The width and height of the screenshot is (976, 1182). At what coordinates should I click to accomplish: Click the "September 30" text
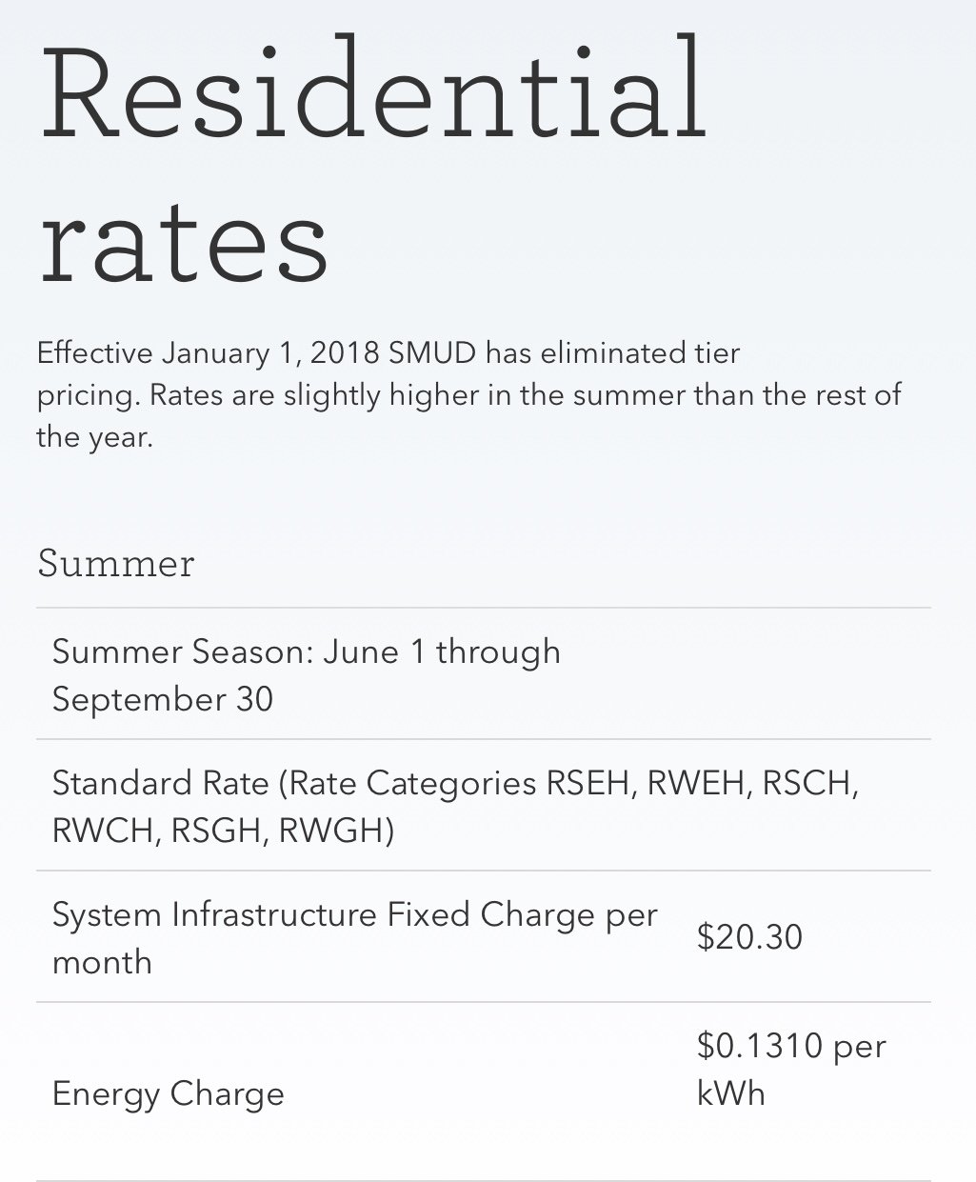[x=162, y=699]
